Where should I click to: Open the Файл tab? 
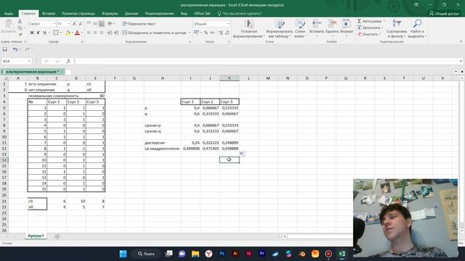pos(9,14)
